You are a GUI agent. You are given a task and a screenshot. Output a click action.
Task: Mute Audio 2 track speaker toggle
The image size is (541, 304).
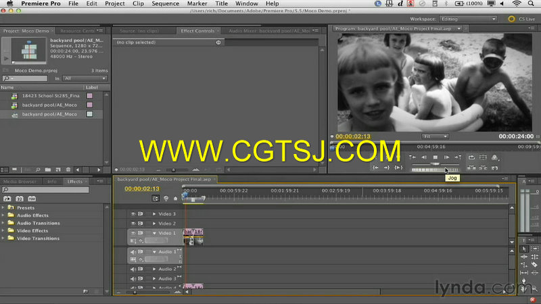[133, 269]
